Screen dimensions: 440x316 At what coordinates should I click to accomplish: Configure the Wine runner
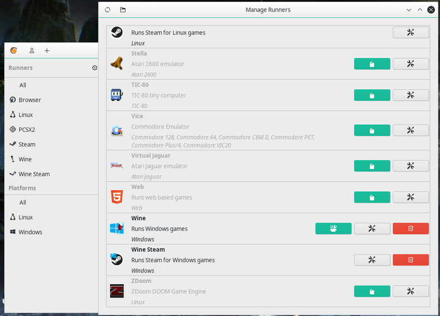[x=372, y=228]
